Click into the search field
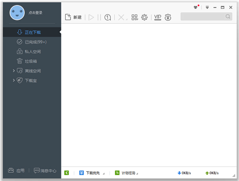Viewport: 239px width, 181px height. [206, 16]
